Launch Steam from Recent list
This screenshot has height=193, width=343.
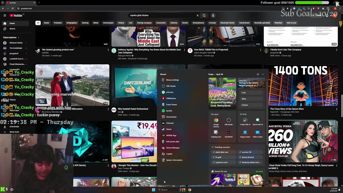coord(169,129)
